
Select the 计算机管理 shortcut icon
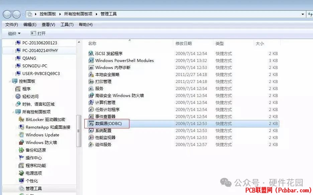point(91,102)
